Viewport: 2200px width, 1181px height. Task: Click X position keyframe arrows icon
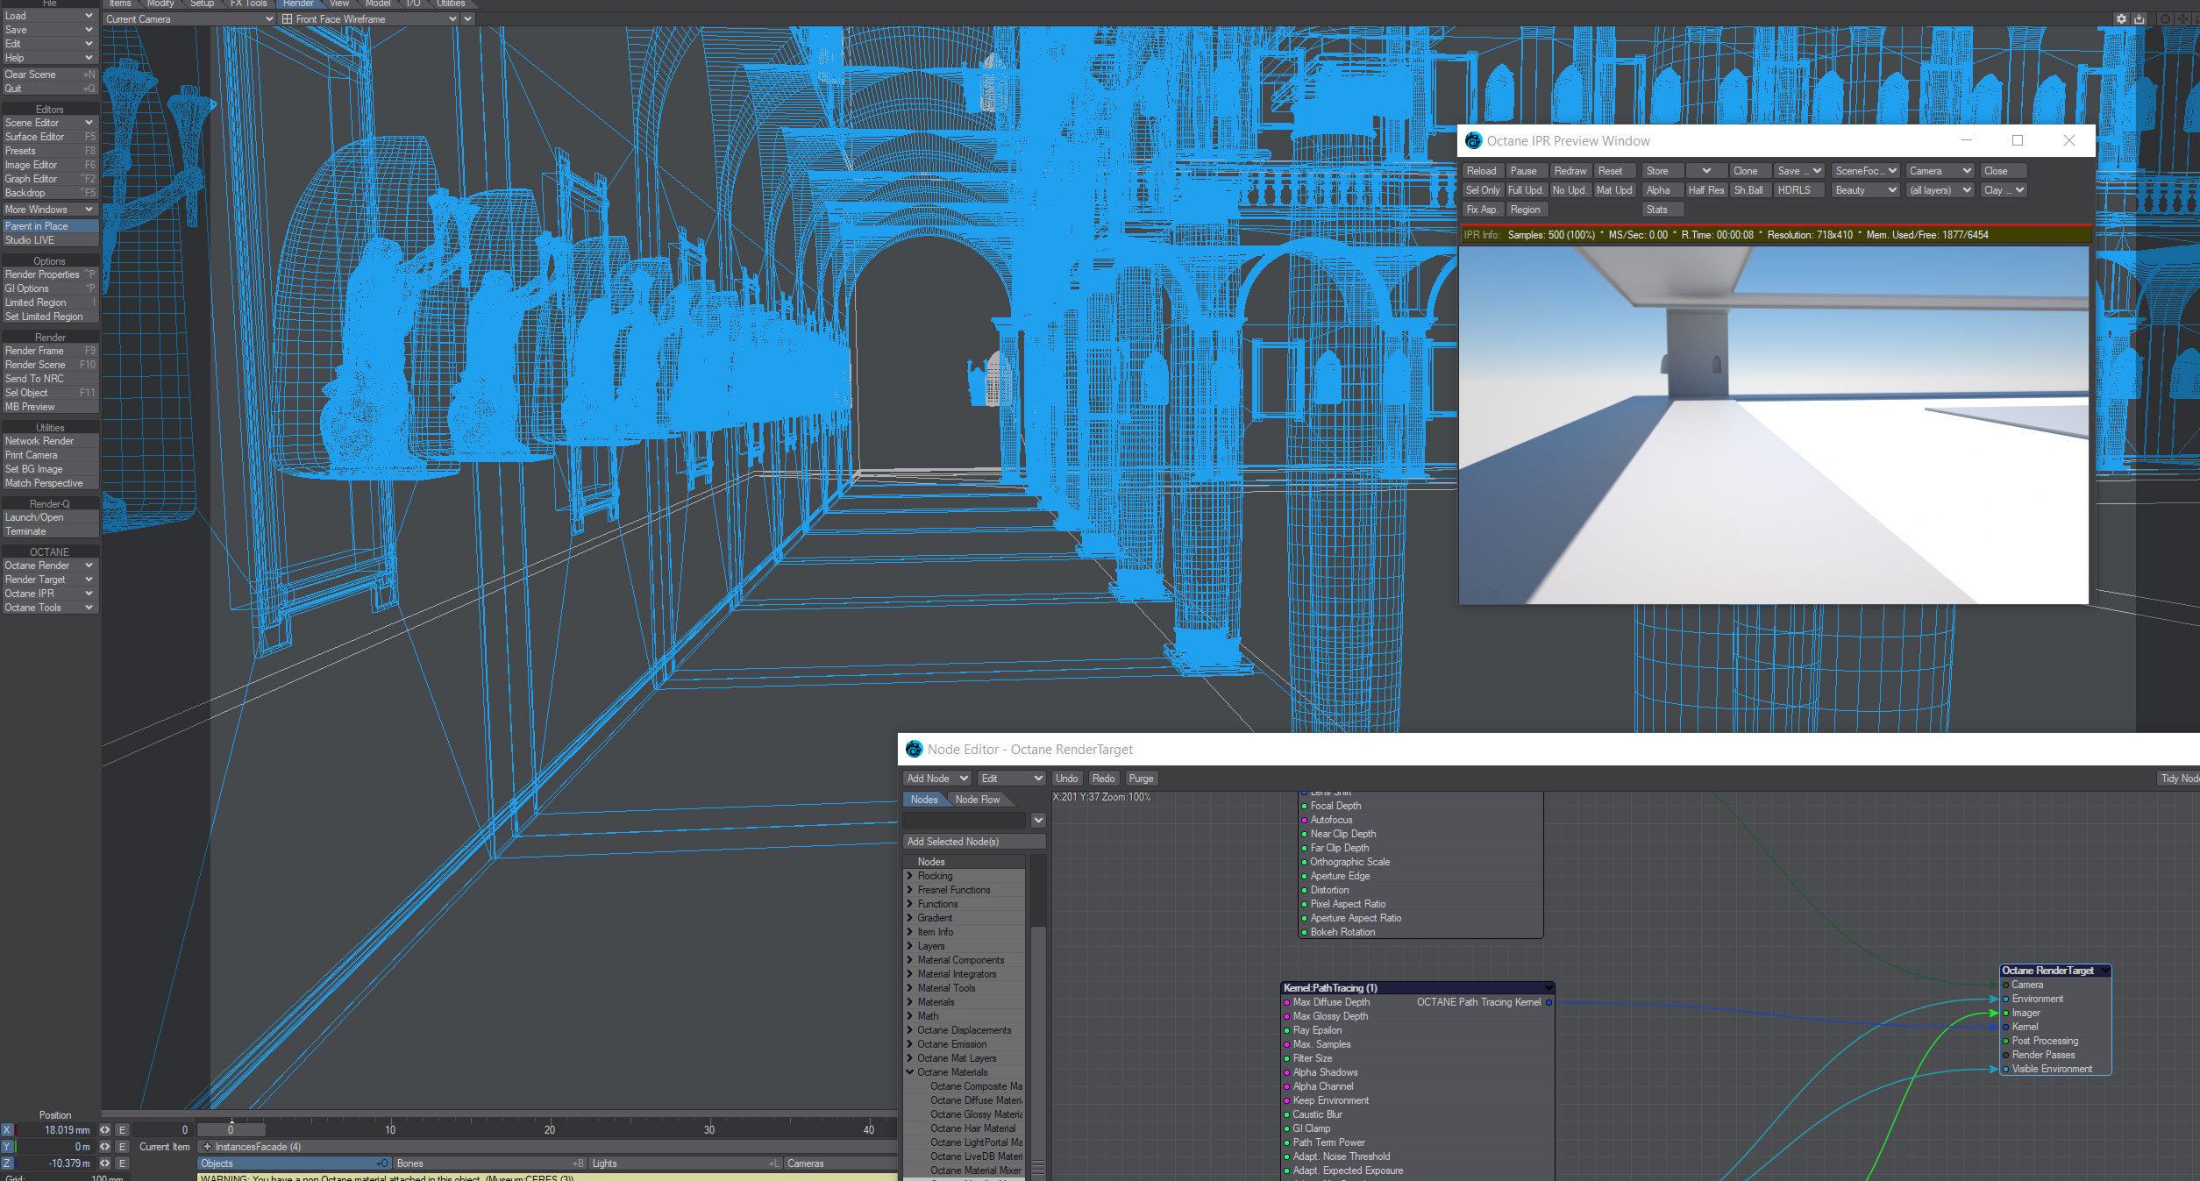(105, 1130)
